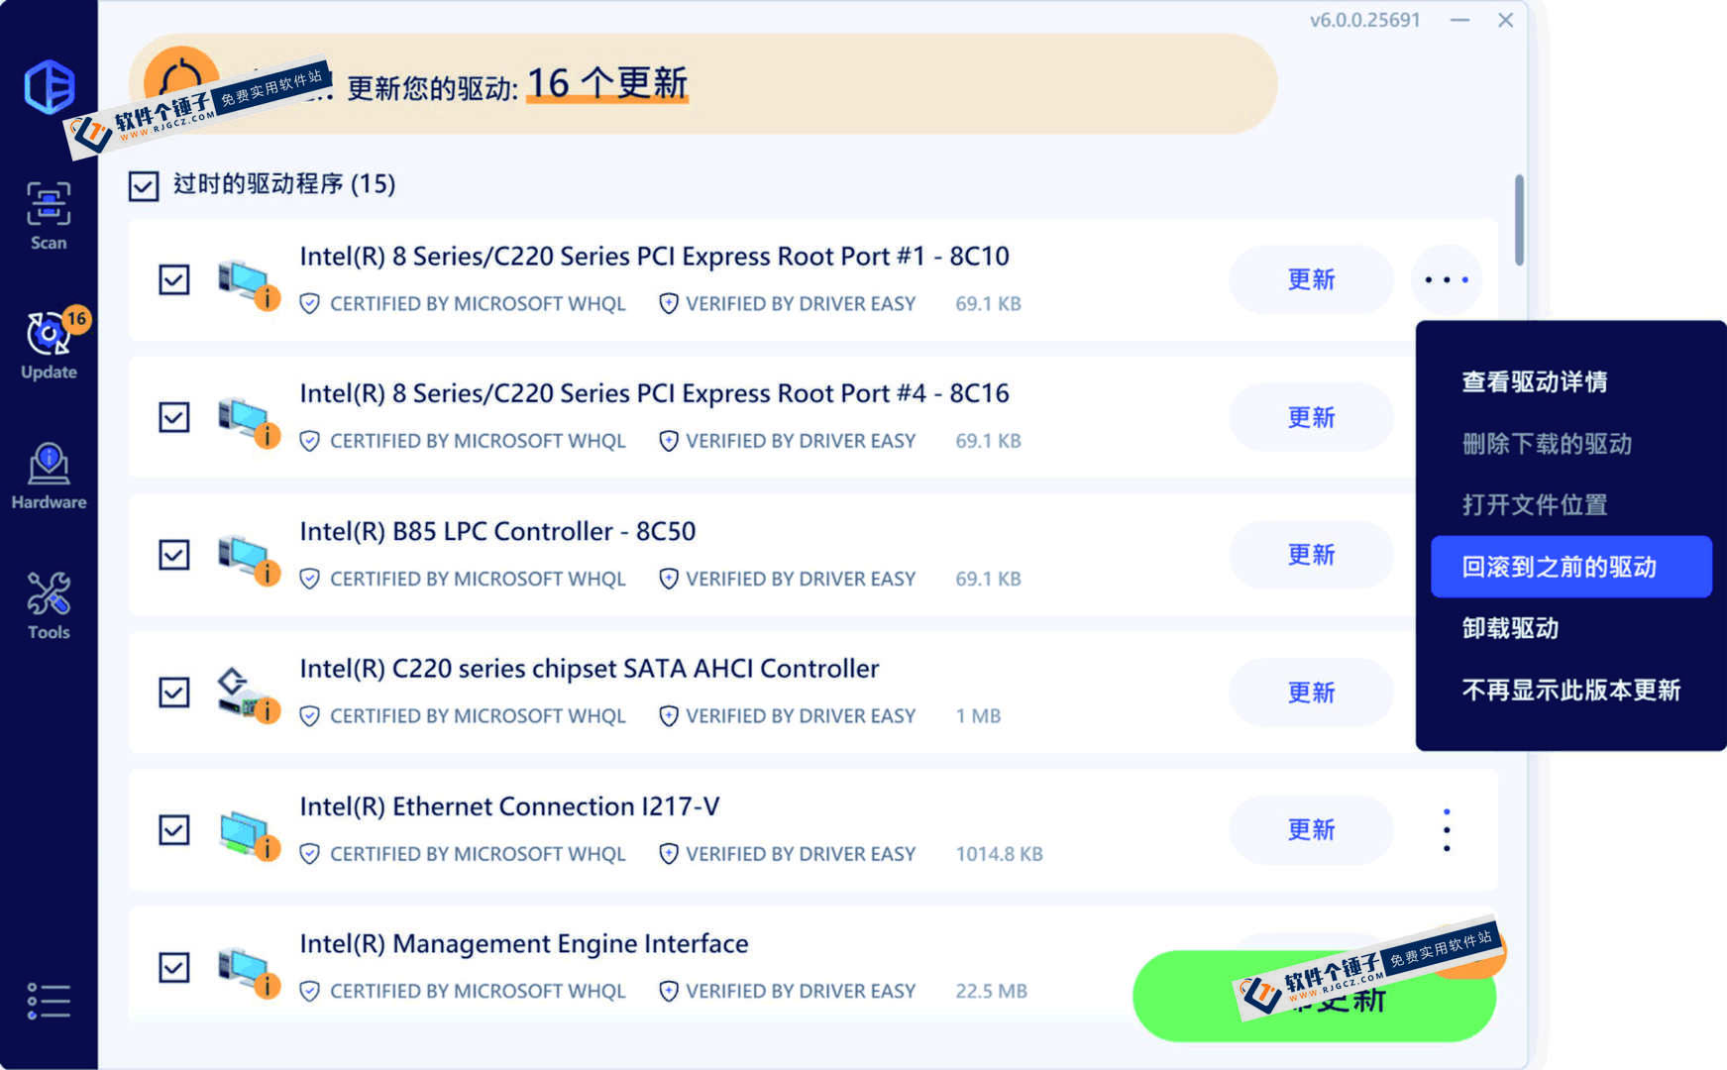The image size is (1727, 1070).
Task: Choose 查看驱动详情 from context menu
Action: (x=1534, y=381)
